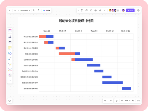
Task: Open the search magnifier in the top toolbar
Action: tap(39, 10)
